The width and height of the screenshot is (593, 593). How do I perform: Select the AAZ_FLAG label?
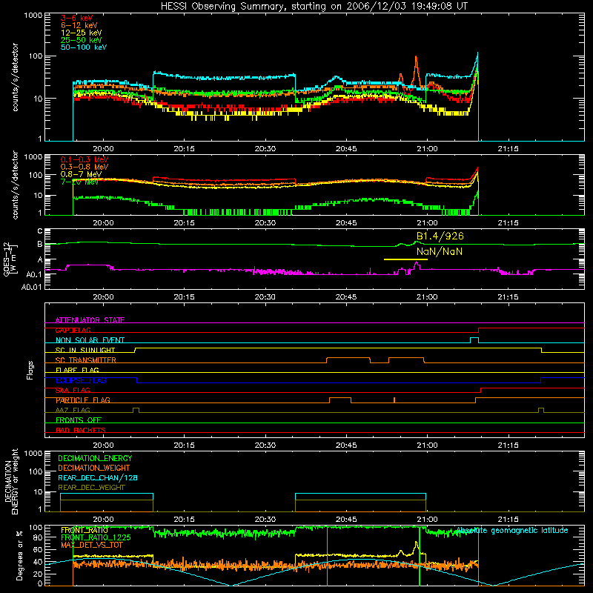tap(73, 411)
